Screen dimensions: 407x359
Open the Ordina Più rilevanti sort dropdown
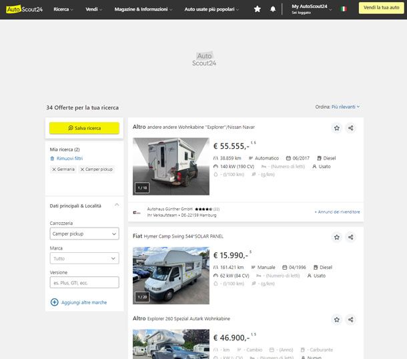coord(345,107)
